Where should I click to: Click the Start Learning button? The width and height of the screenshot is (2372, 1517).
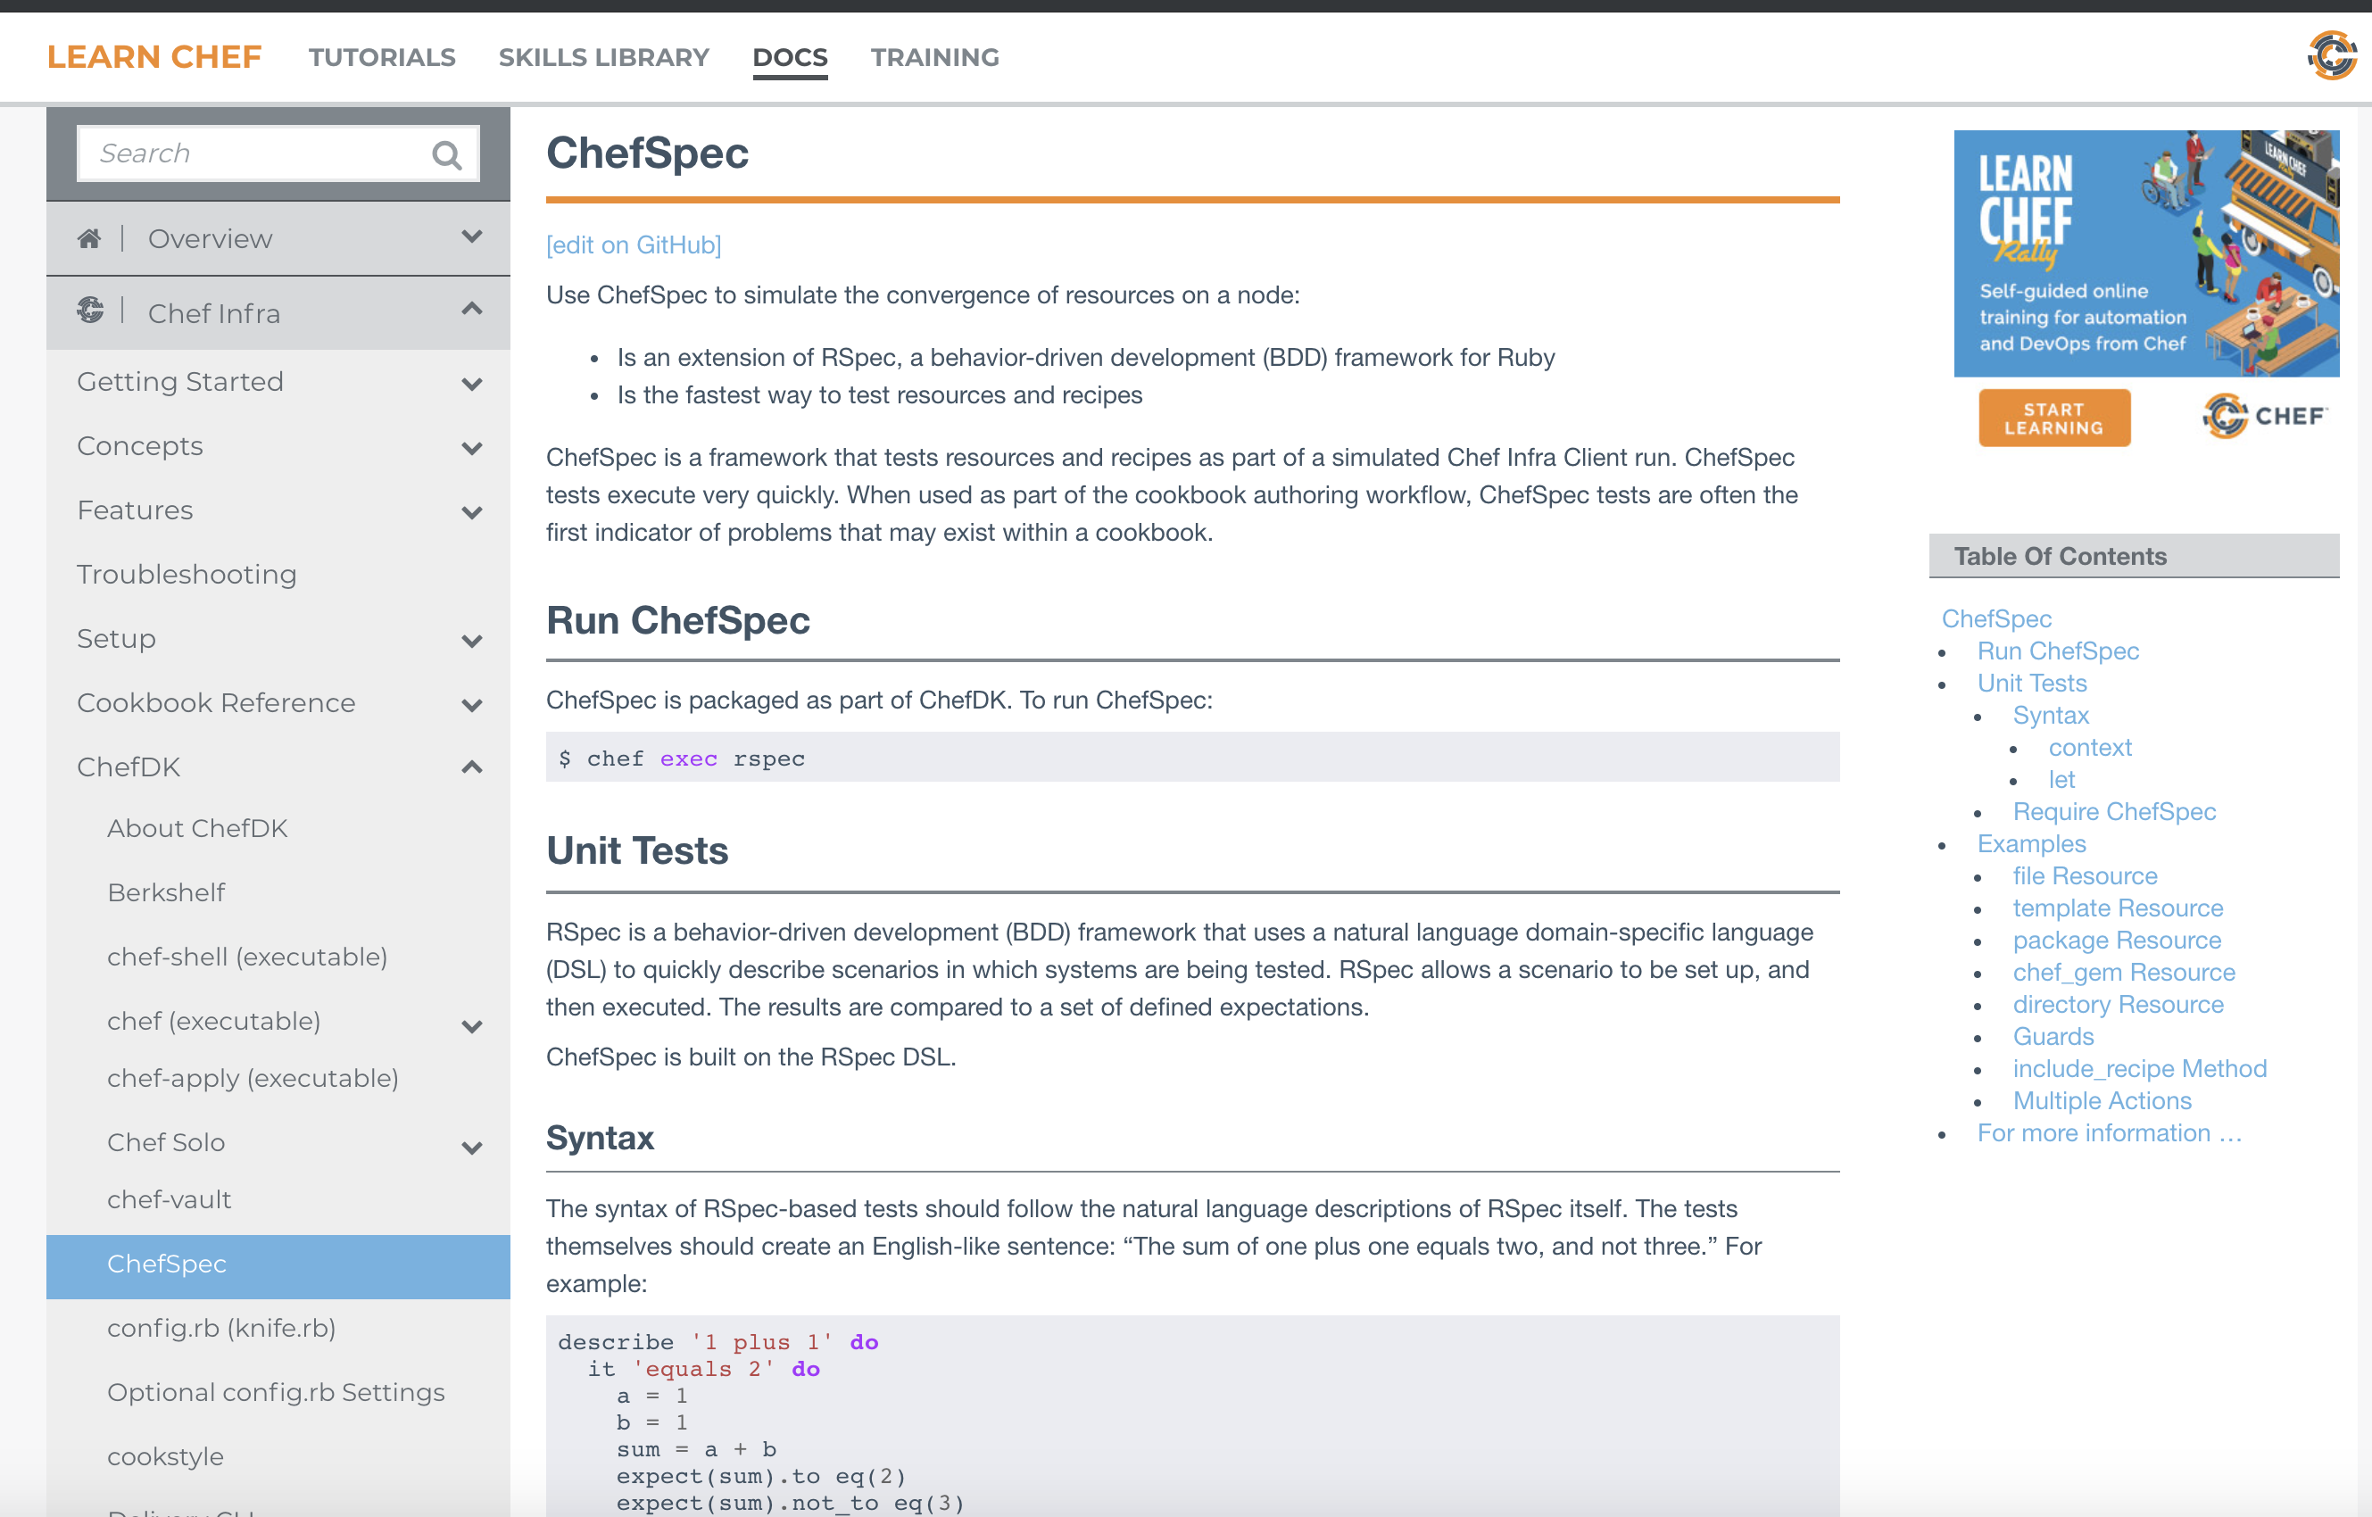click(x=2053, y=418)
